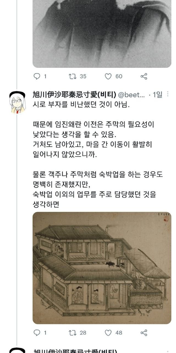This screenshot has width=176, height=353.
Task: Share the upper tweet with ink painting
Action: point(144,76)
